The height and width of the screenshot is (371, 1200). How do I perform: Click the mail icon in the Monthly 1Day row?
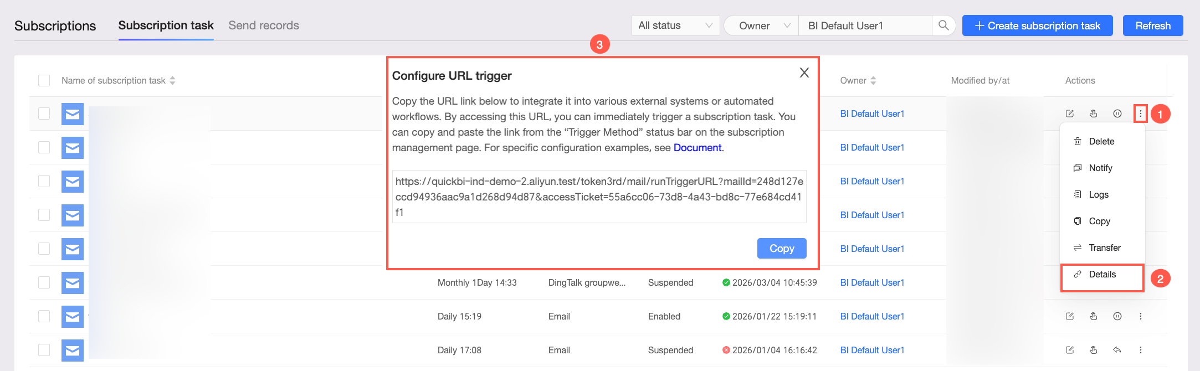click(73, 283)
